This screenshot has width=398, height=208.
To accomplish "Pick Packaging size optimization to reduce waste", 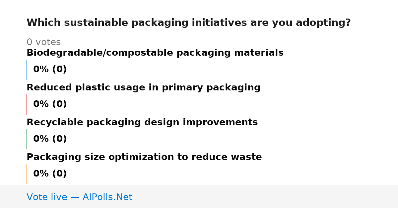I will tap(144, 157).
